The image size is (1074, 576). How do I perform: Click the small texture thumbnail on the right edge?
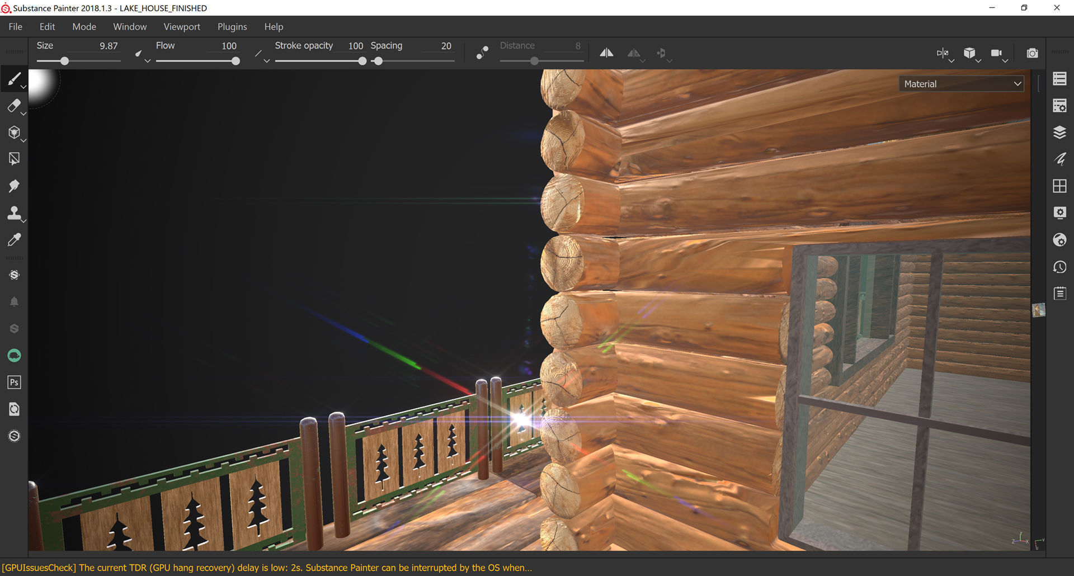pyautogui.click(x=1038, y=310)
